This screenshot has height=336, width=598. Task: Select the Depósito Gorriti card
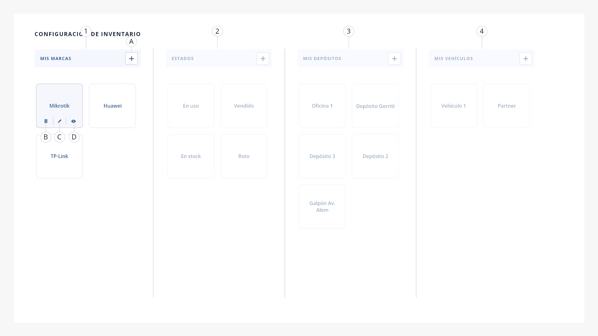pyautogui.click(x=375, y=106)
